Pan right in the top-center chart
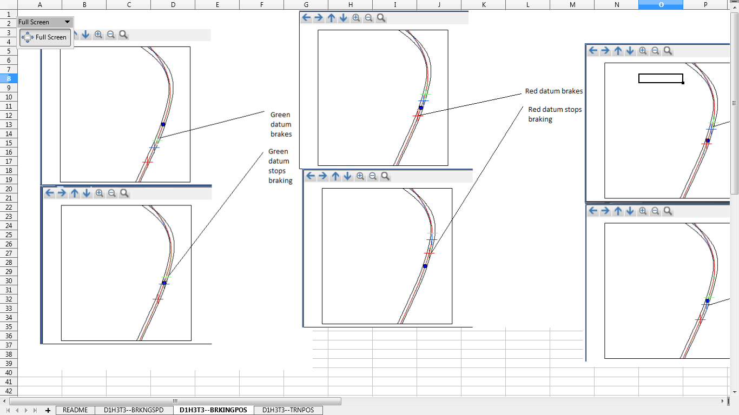This screenshot has width=739, height=415. click(x=319, y=18)
